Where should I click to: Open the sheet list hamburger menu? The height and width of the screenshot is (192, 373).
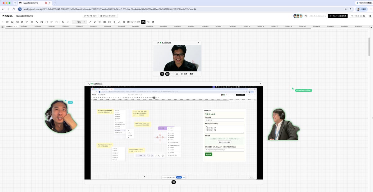(2, 27)
